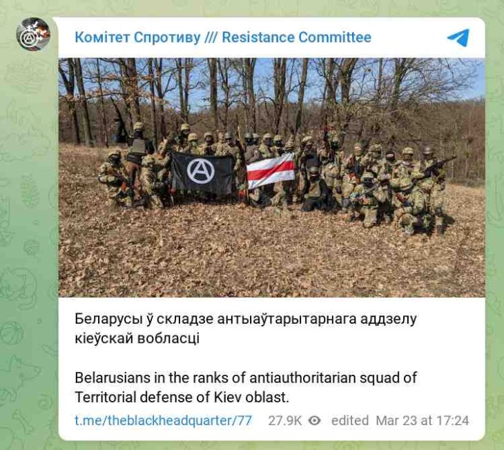Select the 27.9K view count
The width and height of the screenshot is (504, 450).
[x=284, y=420]
